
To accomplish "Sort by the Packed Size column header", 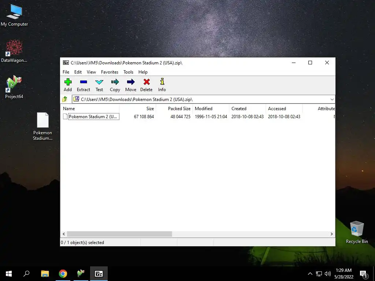I will coord(174,108).
